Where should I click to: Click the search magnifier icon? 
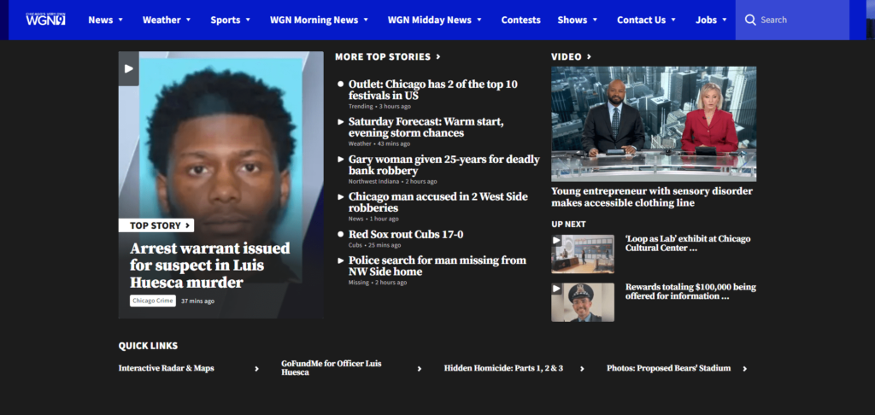tap(750, 20)
